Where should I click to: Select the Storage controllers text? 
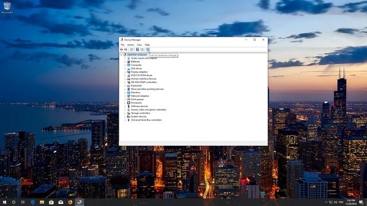(x=140, y=113)
